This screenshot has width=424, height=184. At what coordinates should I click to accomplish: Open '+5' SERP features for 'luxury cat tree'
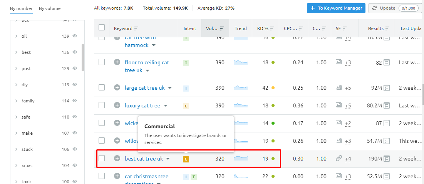pyautogui.click(x=348, y=105)
